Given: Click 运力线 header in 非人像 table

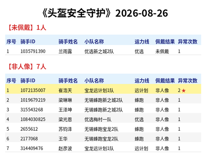Looking at the screenshot, I should point(142,81).
